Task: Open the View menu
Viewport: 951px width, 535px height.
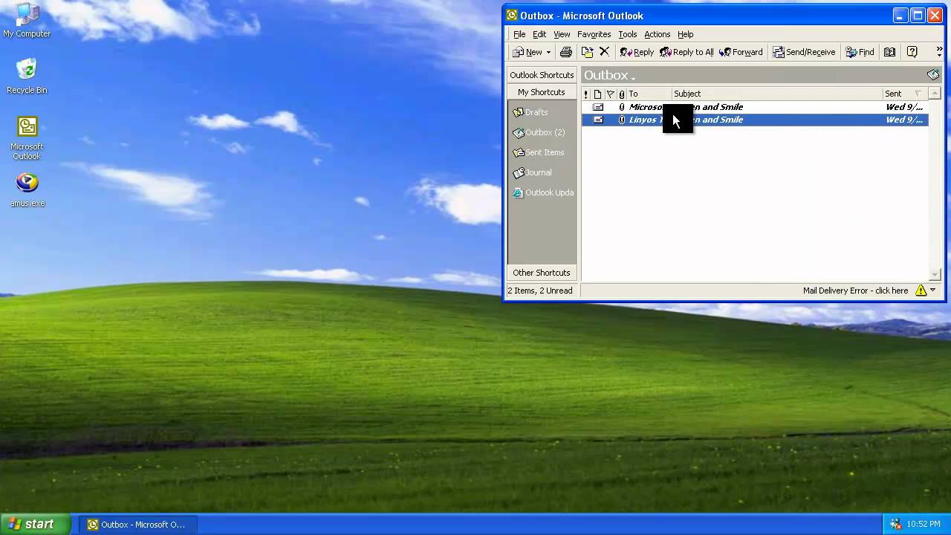Action: coord(562,34)
